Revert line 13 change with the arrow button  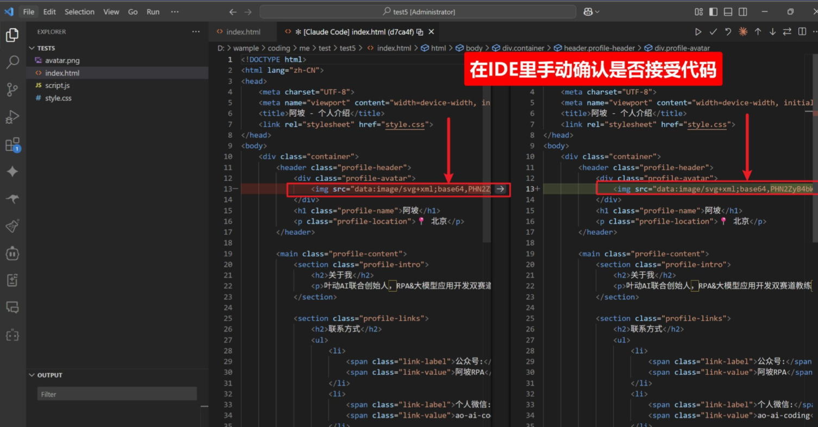coord(501,189)
